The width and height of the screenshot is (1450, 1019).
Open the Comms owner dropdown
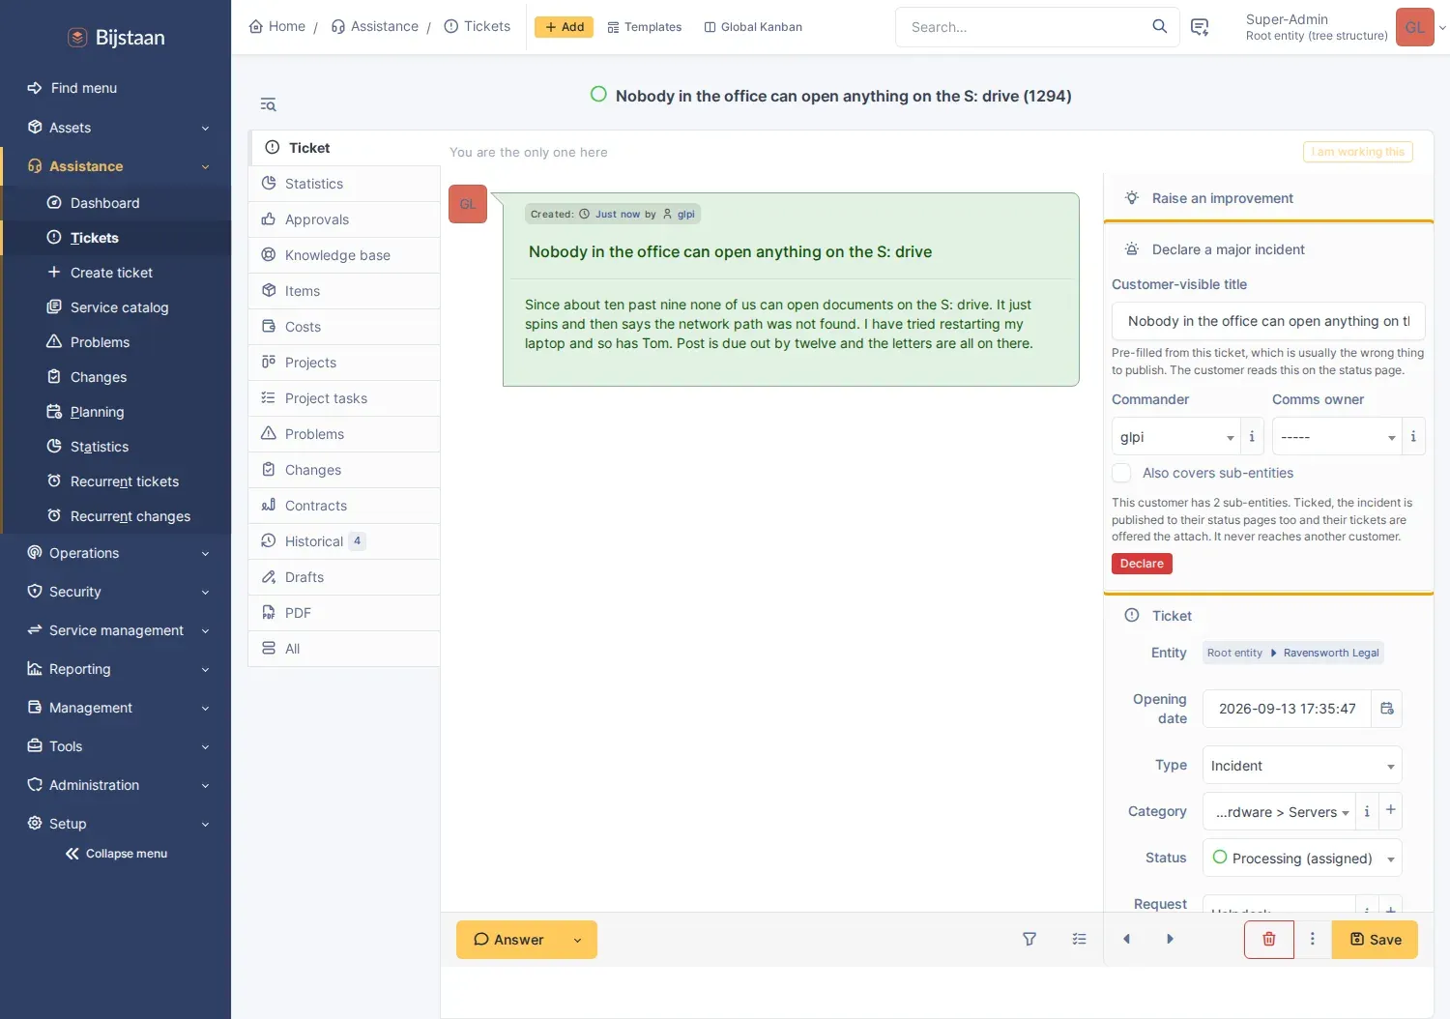1337,437
